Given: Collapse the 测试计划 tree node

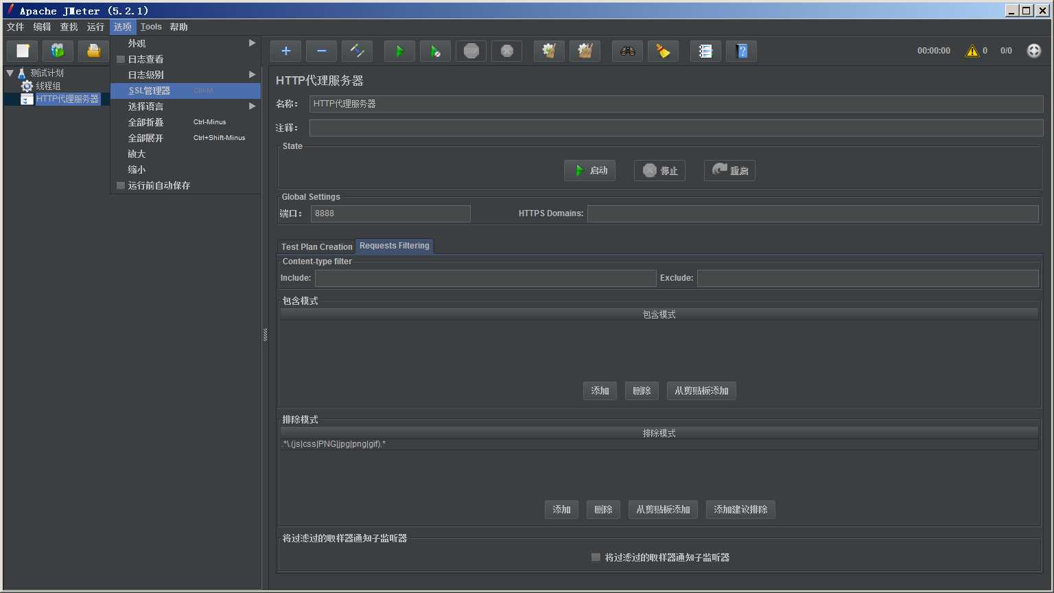Looking at the screenshot, I should [x=10, y=73].
